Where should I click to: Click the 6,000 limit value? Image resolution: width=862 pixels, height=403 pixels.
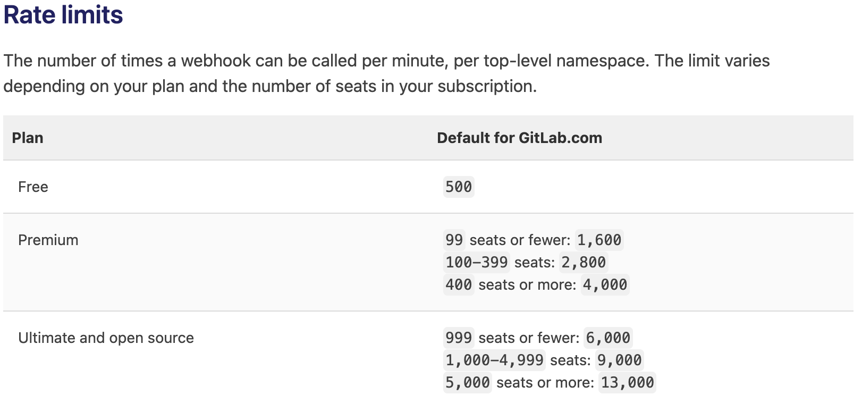[608, 338]
